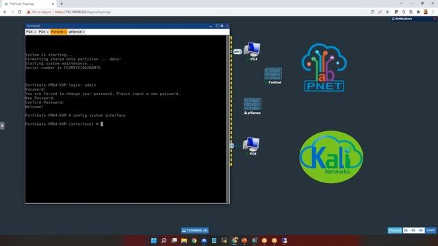Open a new browser tab

62,4
